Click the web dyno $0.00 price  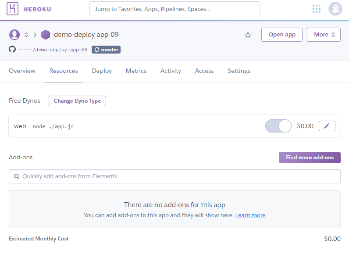(x=305, y=126)
